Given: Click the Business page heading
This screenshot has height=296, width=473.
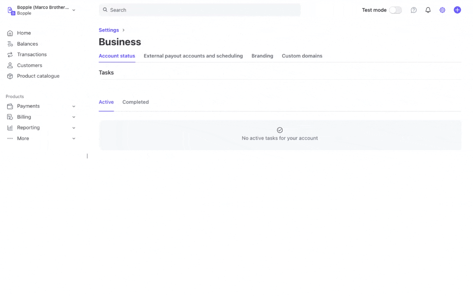Looking at the screenshot, I should (x=120, y=42).
